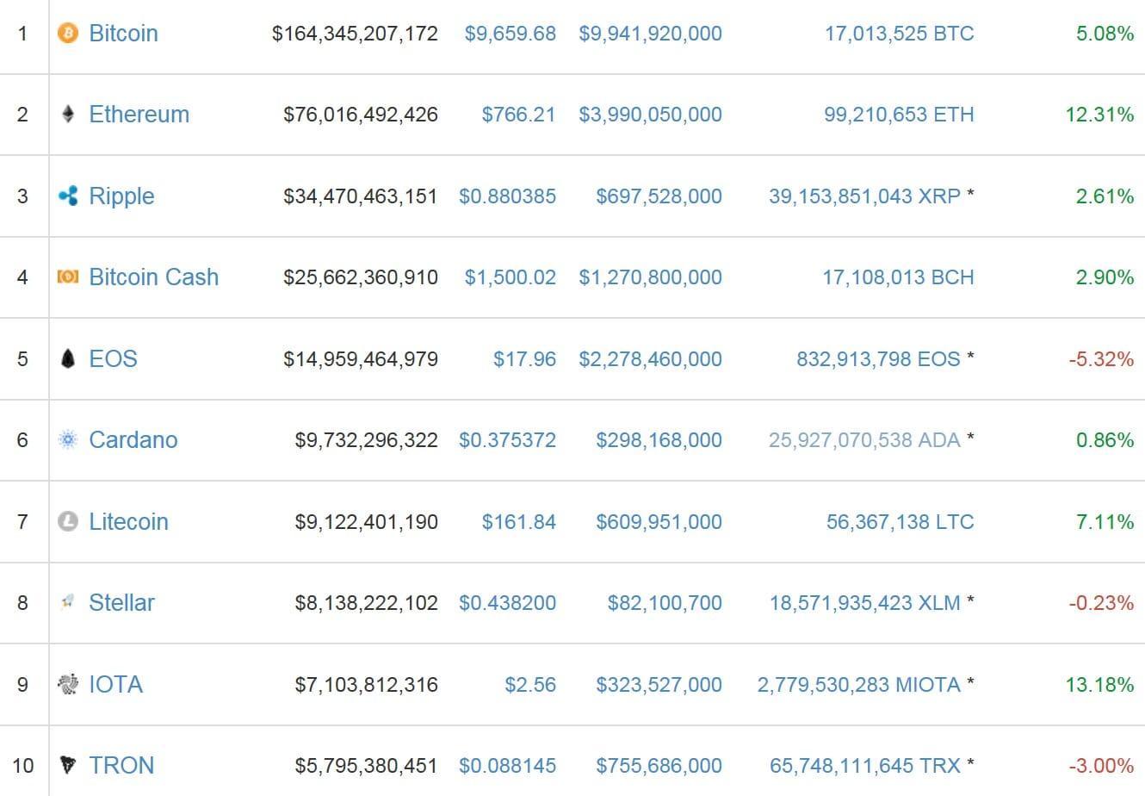
Task: Click the TRON logo icon
Action: click(67, 766)
